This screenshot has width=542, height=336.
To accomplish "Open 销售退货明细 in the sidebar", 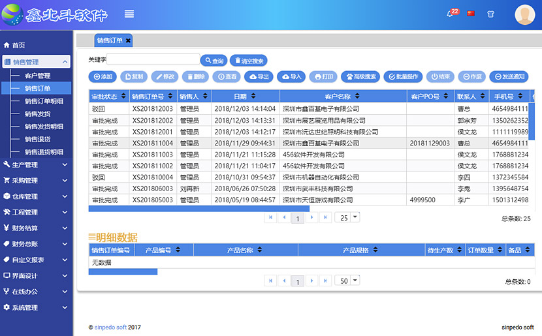I will click(44, 152).
